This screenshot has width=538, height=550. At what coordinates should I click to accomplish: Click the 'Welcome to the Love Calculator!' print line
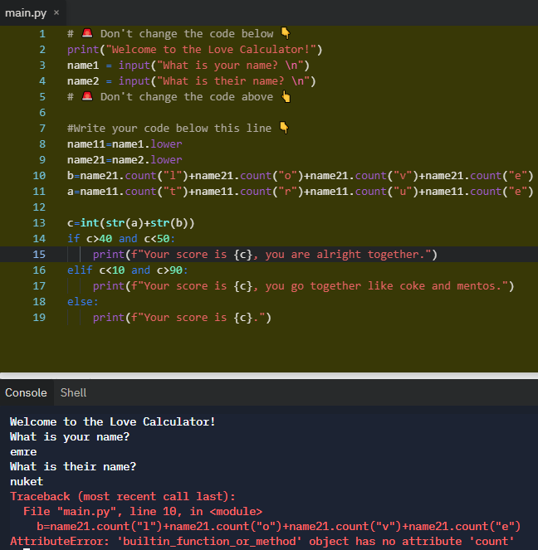195,50
